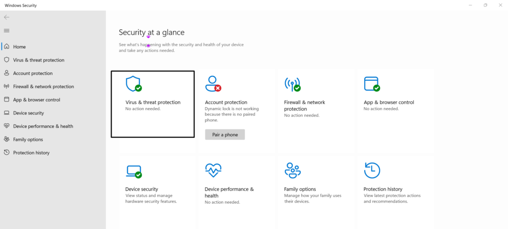Open Device security in the sidebar
The image size is (508, 229).
pos(28,113)
